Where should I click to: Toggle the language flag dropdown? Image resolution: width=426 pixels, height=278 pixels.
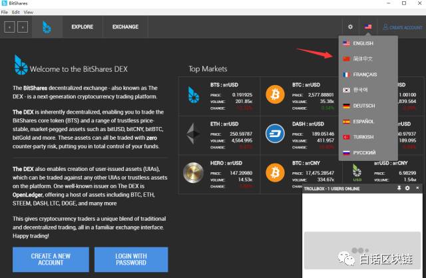pyautogui.click(x=368, y=27)
